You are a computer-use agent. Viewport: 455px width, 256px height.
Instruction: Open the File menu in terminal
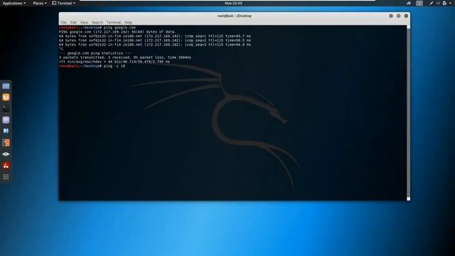63,22
